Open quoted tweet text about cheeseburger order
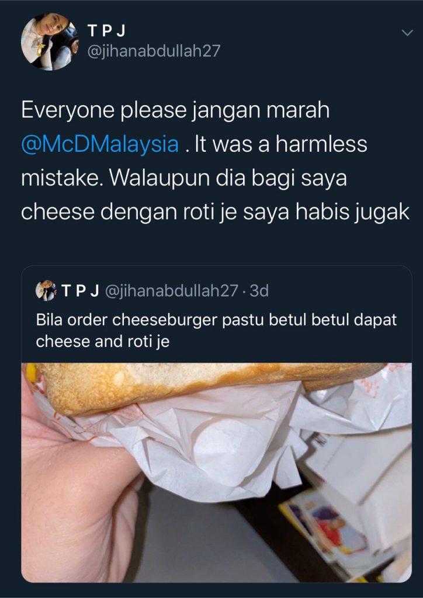Screen dimensions: 423x598 click(216, 331)
